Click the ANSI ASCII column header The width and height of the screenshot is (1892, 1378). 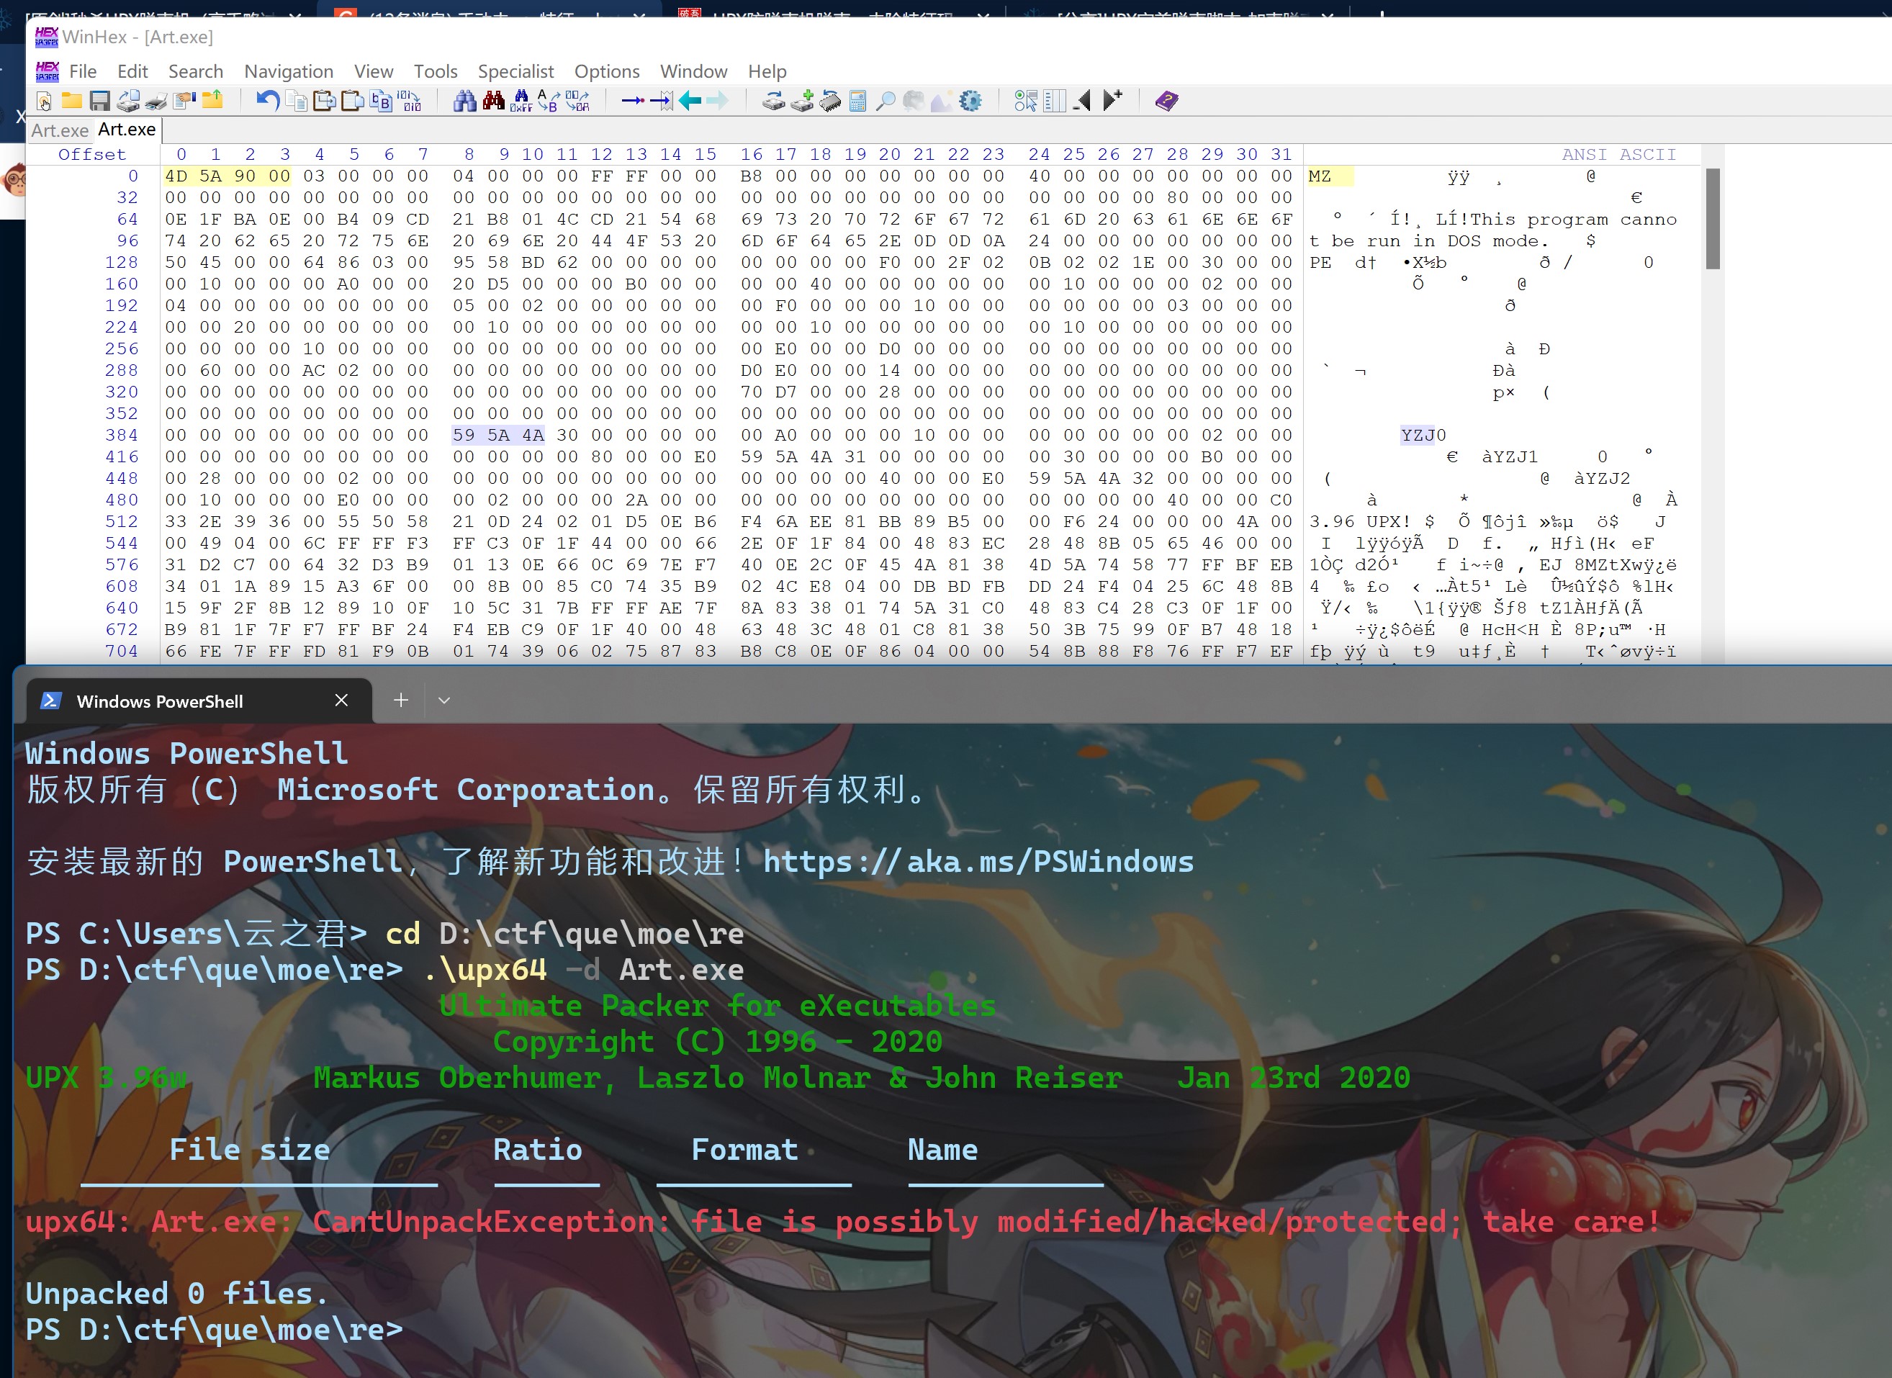click(x=1618, y=154)
